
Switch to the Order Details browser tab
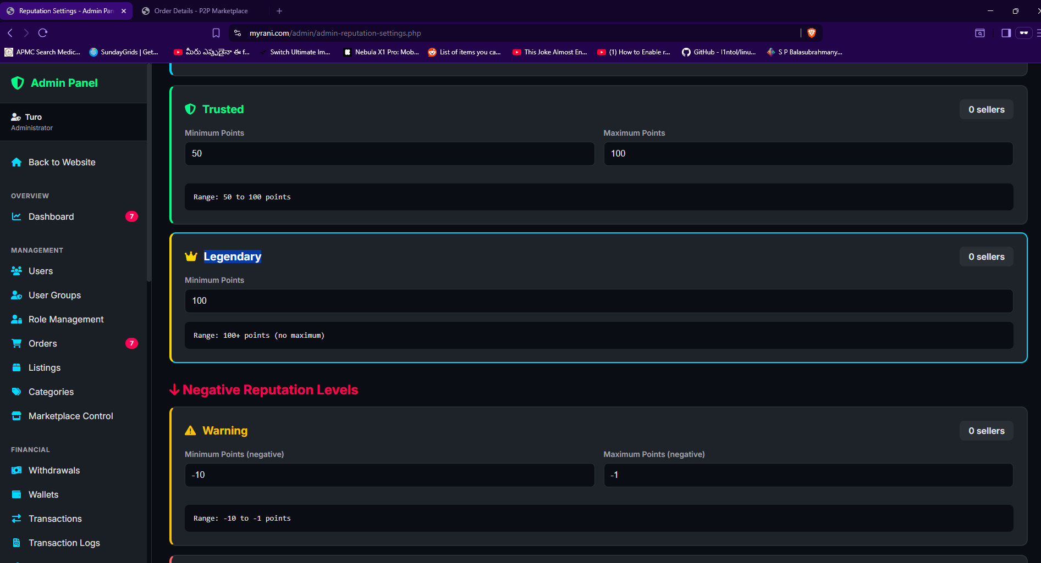point(201,11)
